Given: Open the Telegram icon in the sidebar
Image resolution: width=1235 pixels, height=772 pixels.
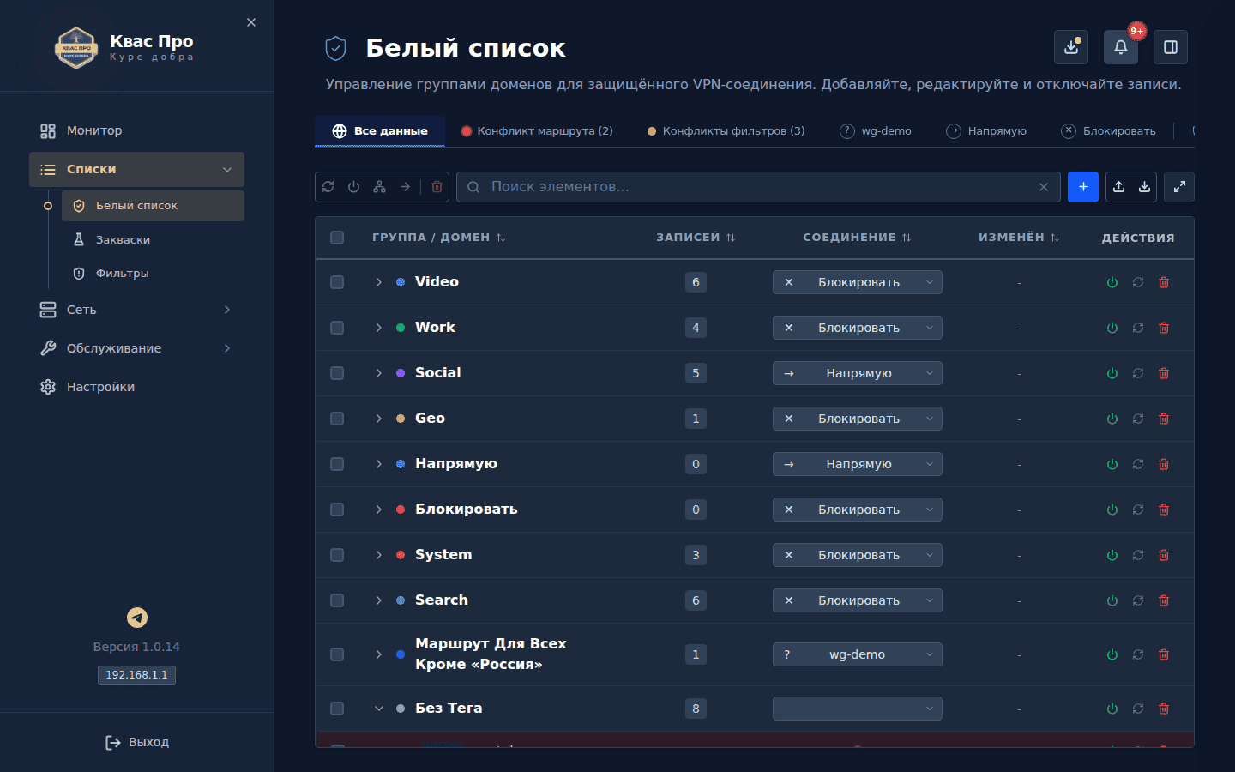Looking at the screenshot, I should click(x=137, y=618).
